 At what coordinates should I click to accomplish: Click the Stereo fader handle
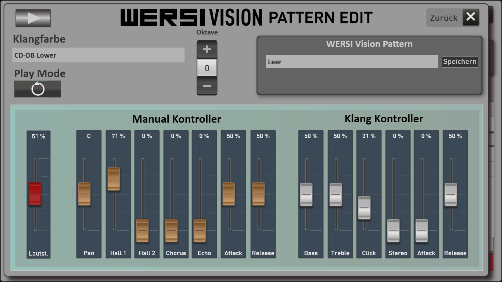[393, 231]
